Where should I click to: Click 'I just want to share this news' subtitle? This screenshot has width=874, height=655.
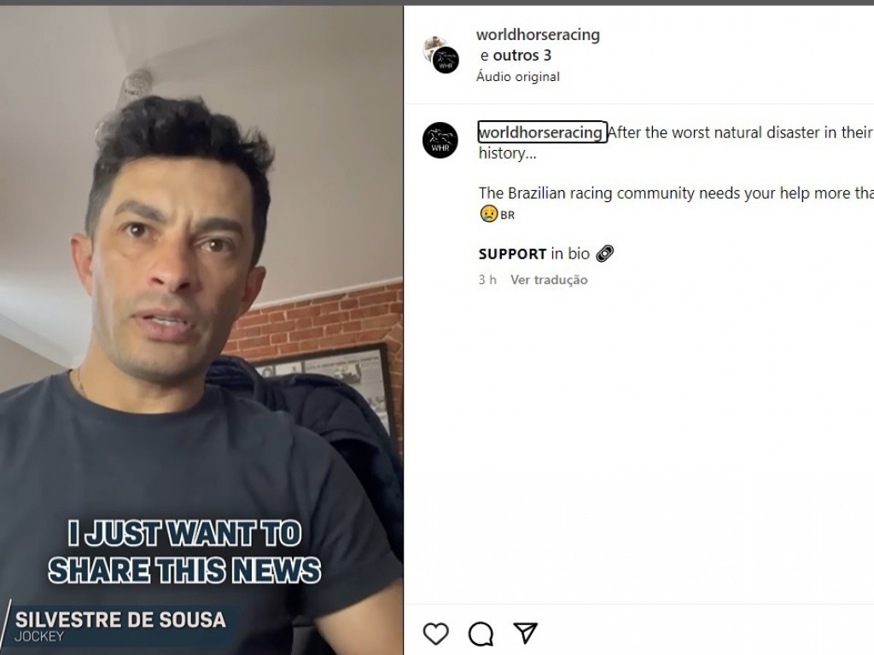[184, 552]
